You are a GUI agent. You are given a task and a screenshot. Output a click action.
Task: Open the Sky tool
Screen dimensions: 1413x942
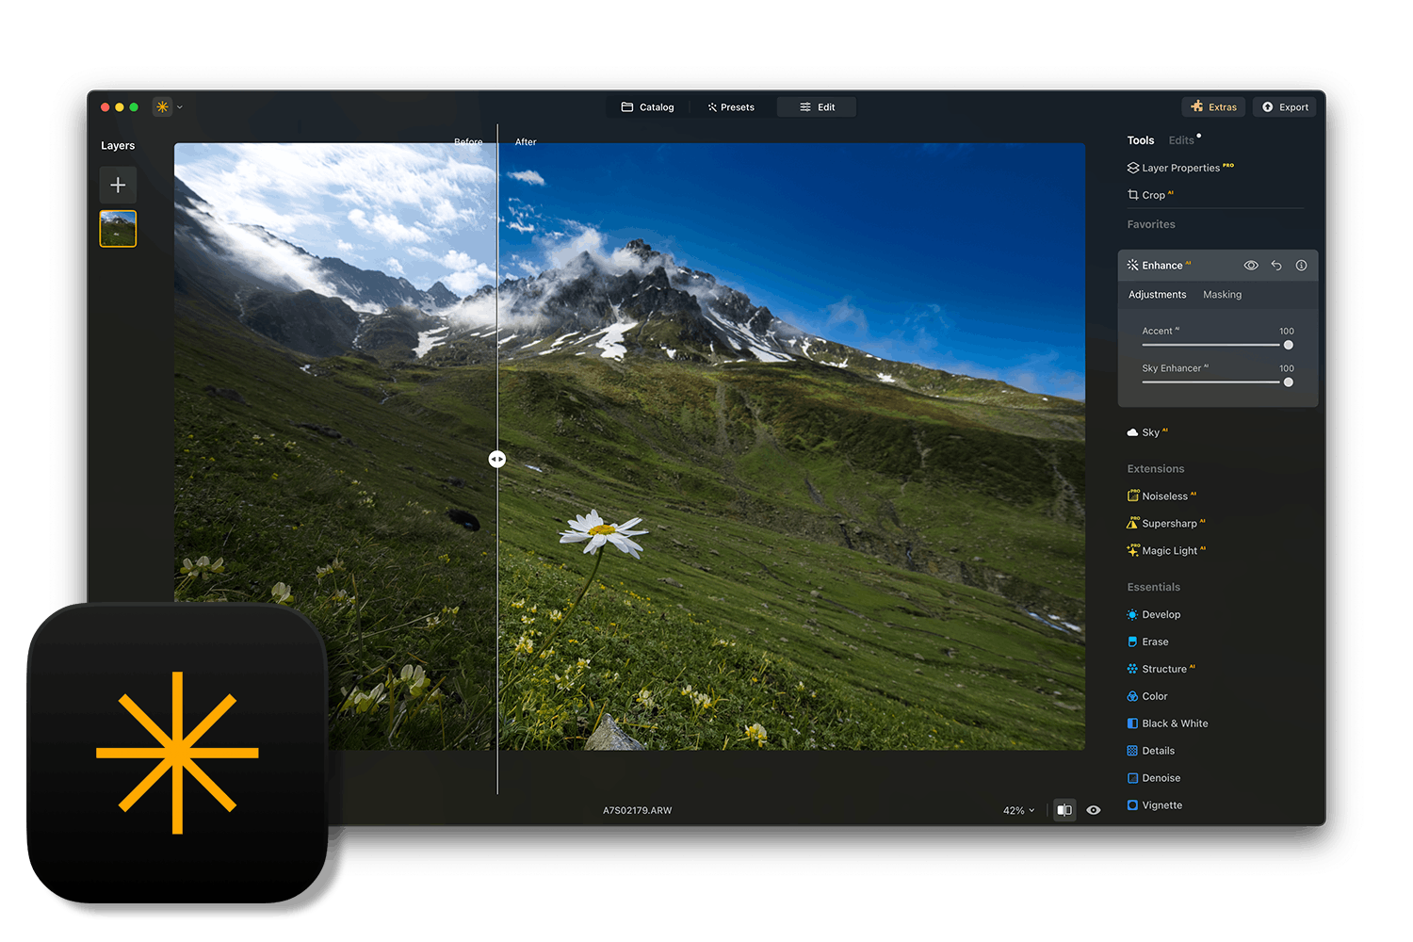coord(1147,432)
